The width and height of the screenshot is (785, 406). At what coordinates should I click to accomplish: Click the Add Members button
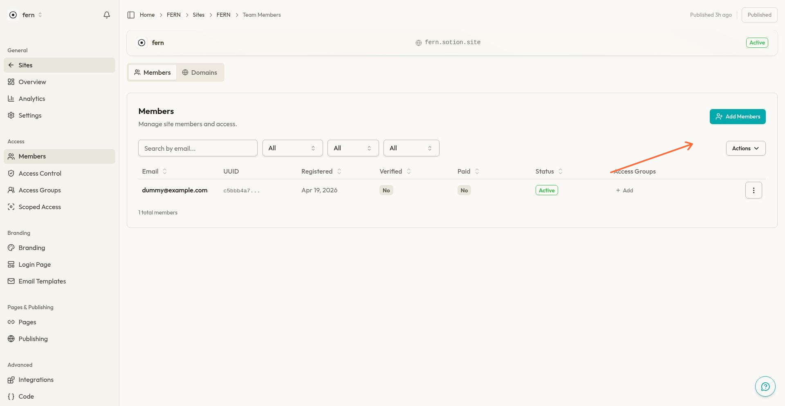pos(738,116)
